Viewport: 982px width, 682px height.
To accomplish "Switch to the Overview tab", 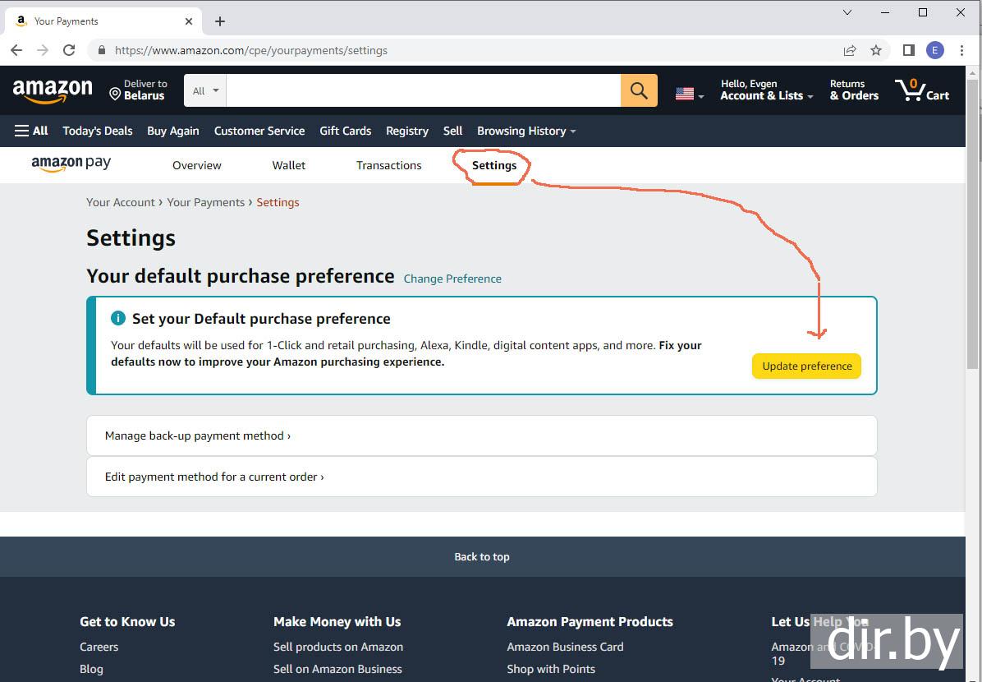I will point(197,165).
